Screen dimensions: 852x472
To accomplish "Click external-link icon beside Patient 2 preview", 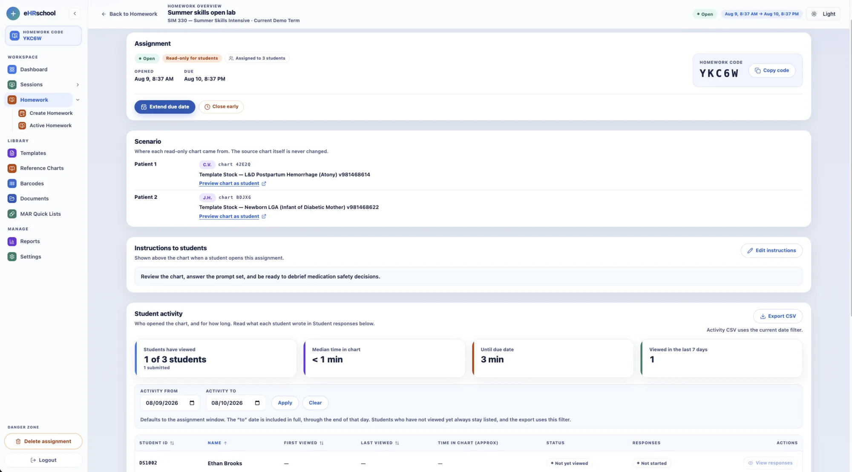I will pyautogui.click(x=264, y=217).
